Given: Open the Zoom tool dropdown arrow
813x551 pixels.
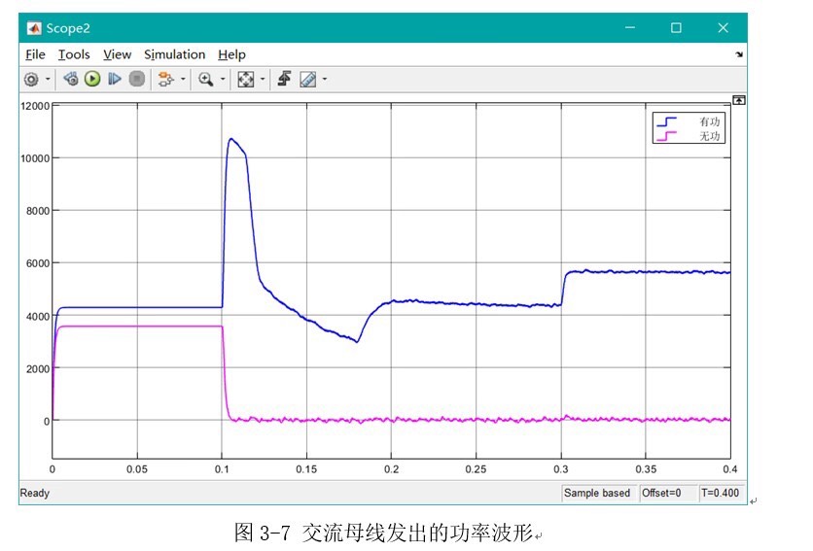Looking at the screenshot, I should (x=223, y=80).
